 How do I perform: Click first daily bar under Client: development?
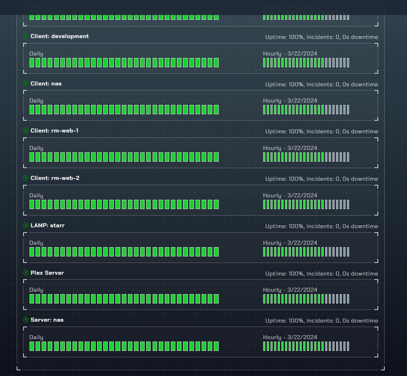pos(32,62)
